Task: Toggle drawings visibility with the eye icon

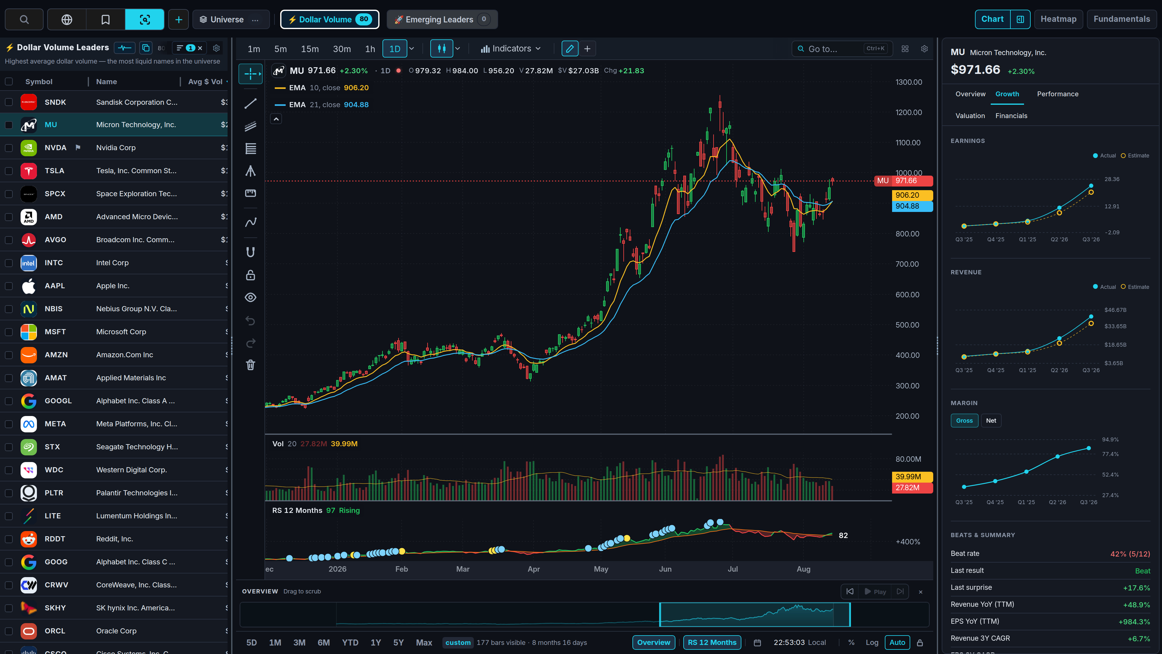Action: tap(250, 297)
